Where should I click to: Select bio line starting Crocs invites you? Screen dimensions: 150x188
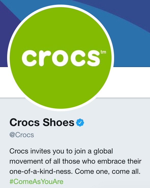click(61, 151)
